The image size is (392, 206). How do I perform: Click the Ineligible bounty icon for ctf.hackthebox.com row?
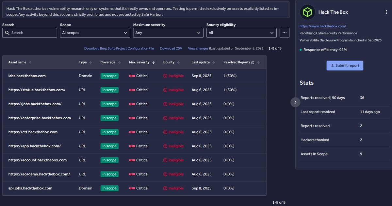165,132
